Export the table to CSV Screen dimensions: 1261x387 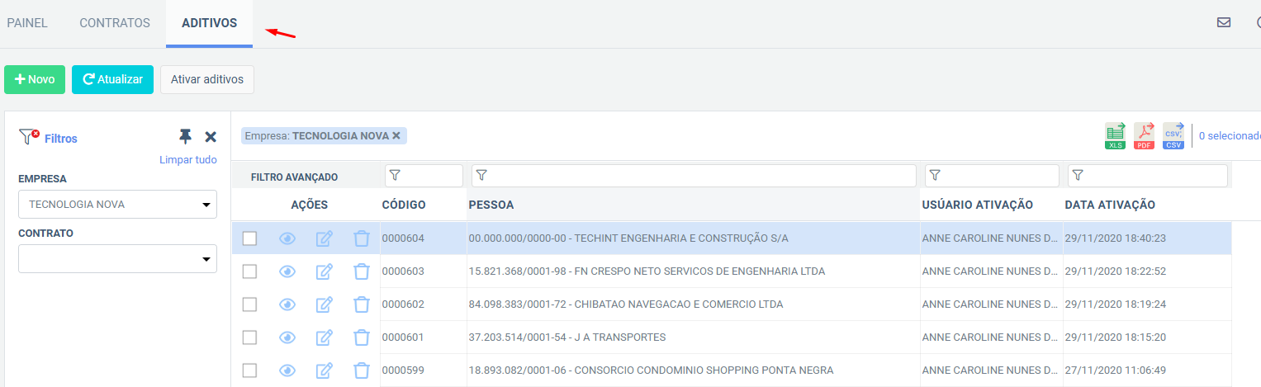[x=1173, y=135]
